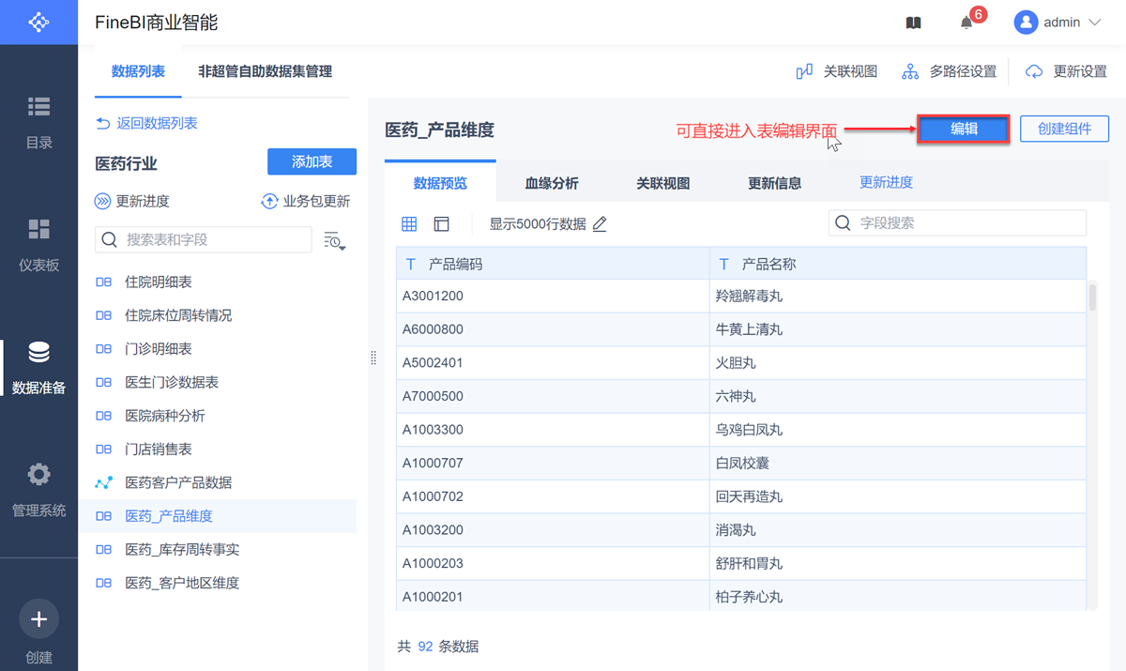1126x671 pixels.
Task: Click the admin user avatar
Action: 1026,23
